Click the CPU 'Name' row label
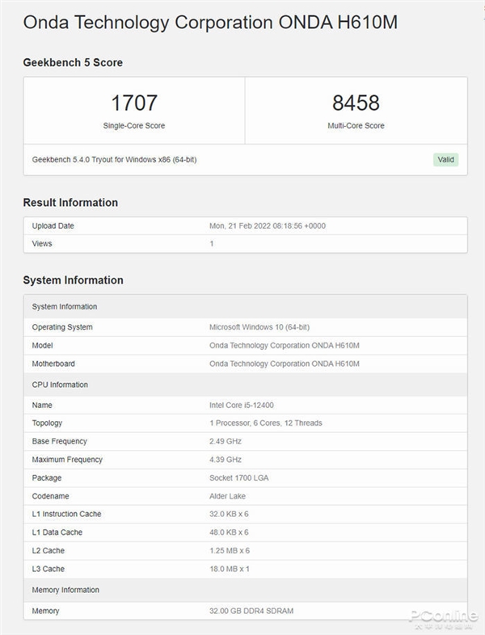Image resolution: width=485 pixels, height=635 pixels. [x=42, y=405]
